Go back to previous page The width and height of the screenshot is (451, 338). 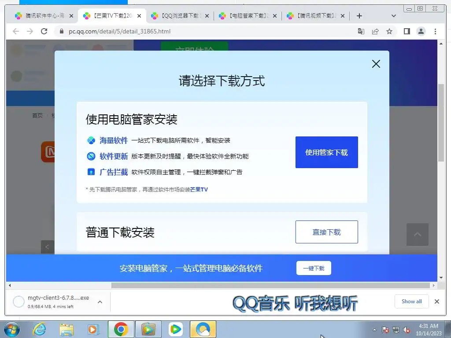coord(16,31)
